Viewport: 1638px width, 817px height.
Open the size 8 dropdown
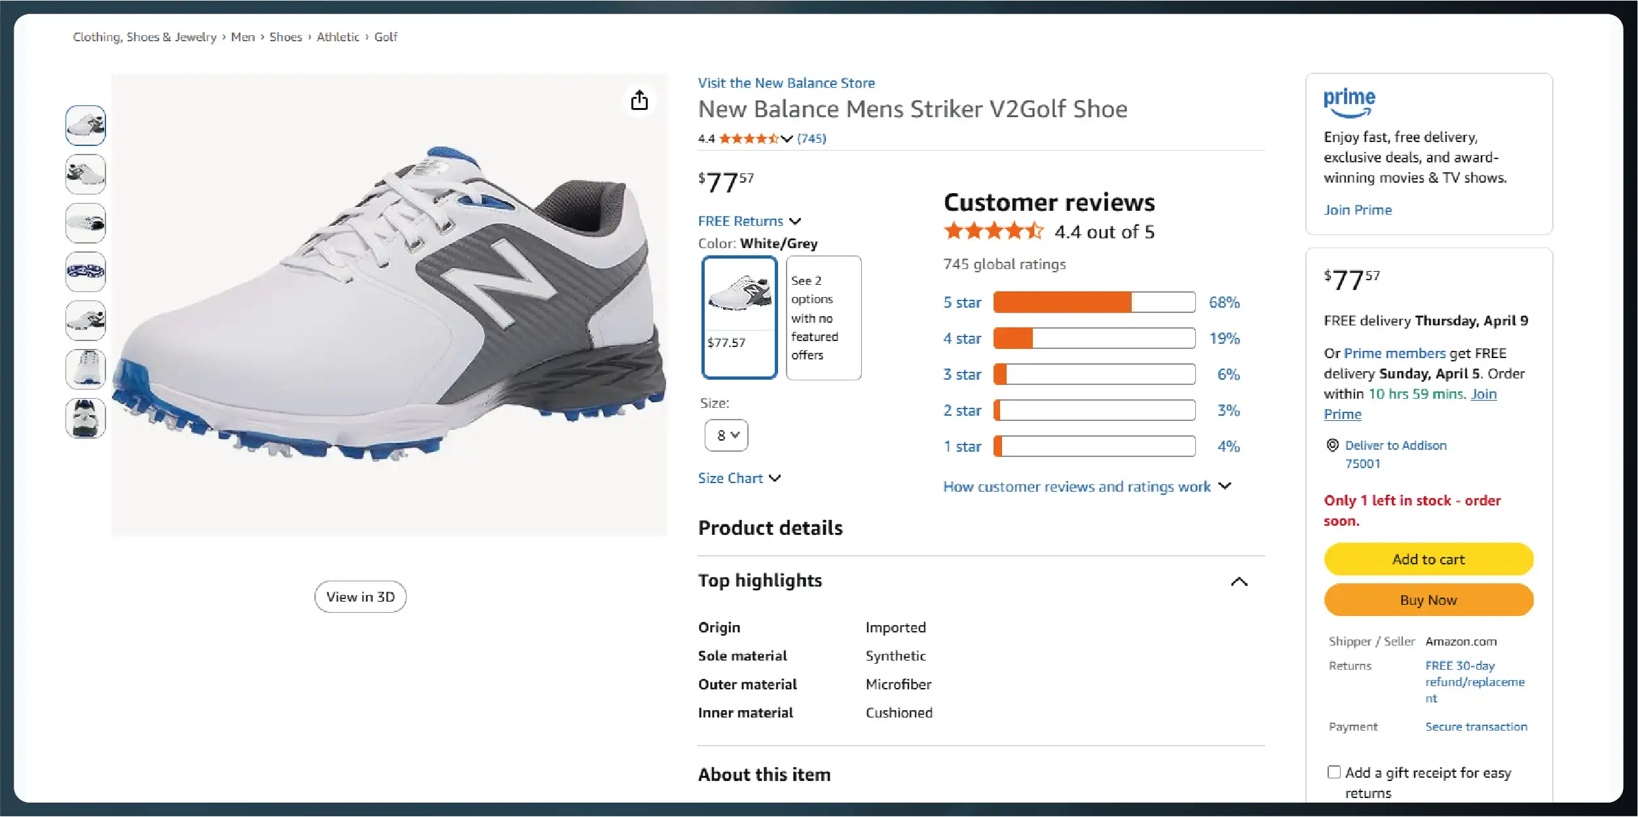[726, 435]
